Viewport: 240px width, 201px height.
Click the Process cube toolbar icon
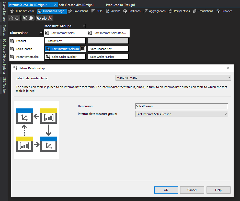point(11,18)
